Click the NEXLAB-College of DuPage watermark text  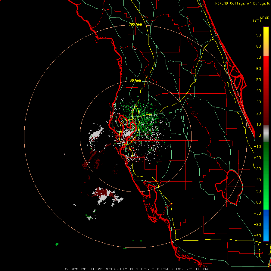[242, 3]
